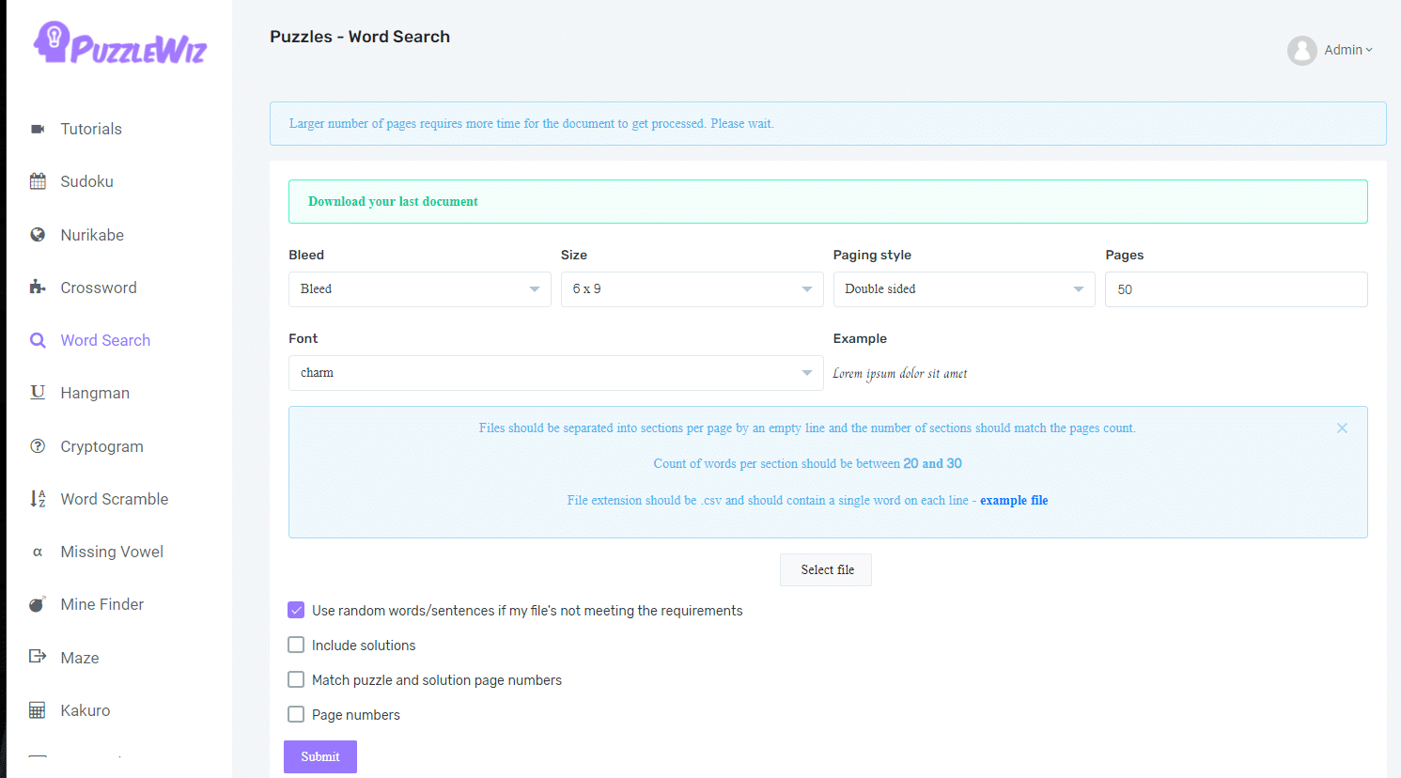Click the Kakuro grid icon
The image size is (1401, 778).
tap(38, 710)
